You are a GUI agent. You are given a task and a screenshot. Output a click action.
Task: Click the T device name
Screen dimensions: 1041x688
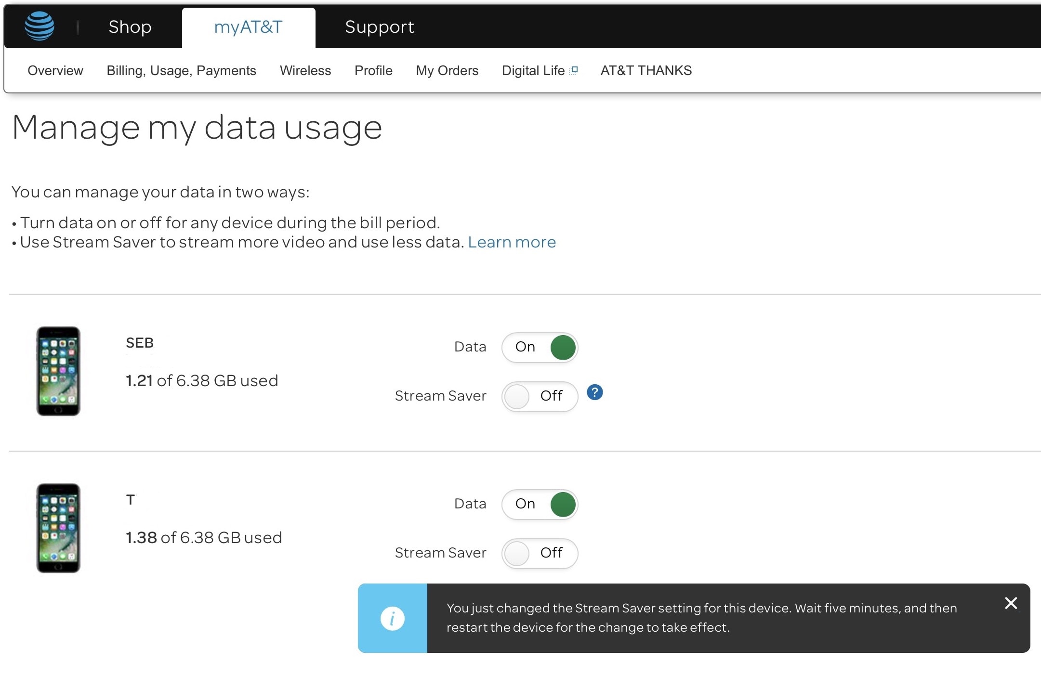[130, 500]
